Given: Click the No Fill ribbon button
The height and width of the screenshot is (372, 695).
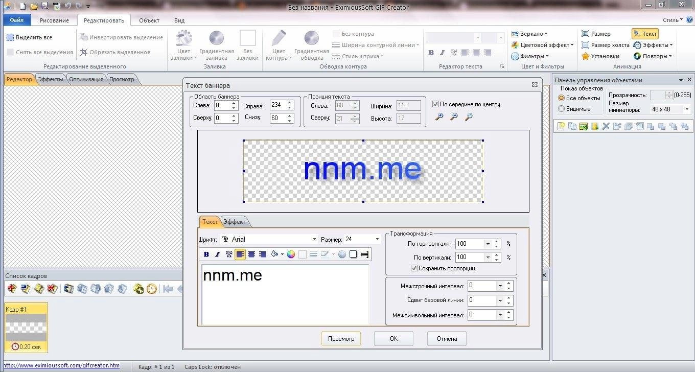Looking at the screenshot, I should pyautogui.click(x=247, y=45).
